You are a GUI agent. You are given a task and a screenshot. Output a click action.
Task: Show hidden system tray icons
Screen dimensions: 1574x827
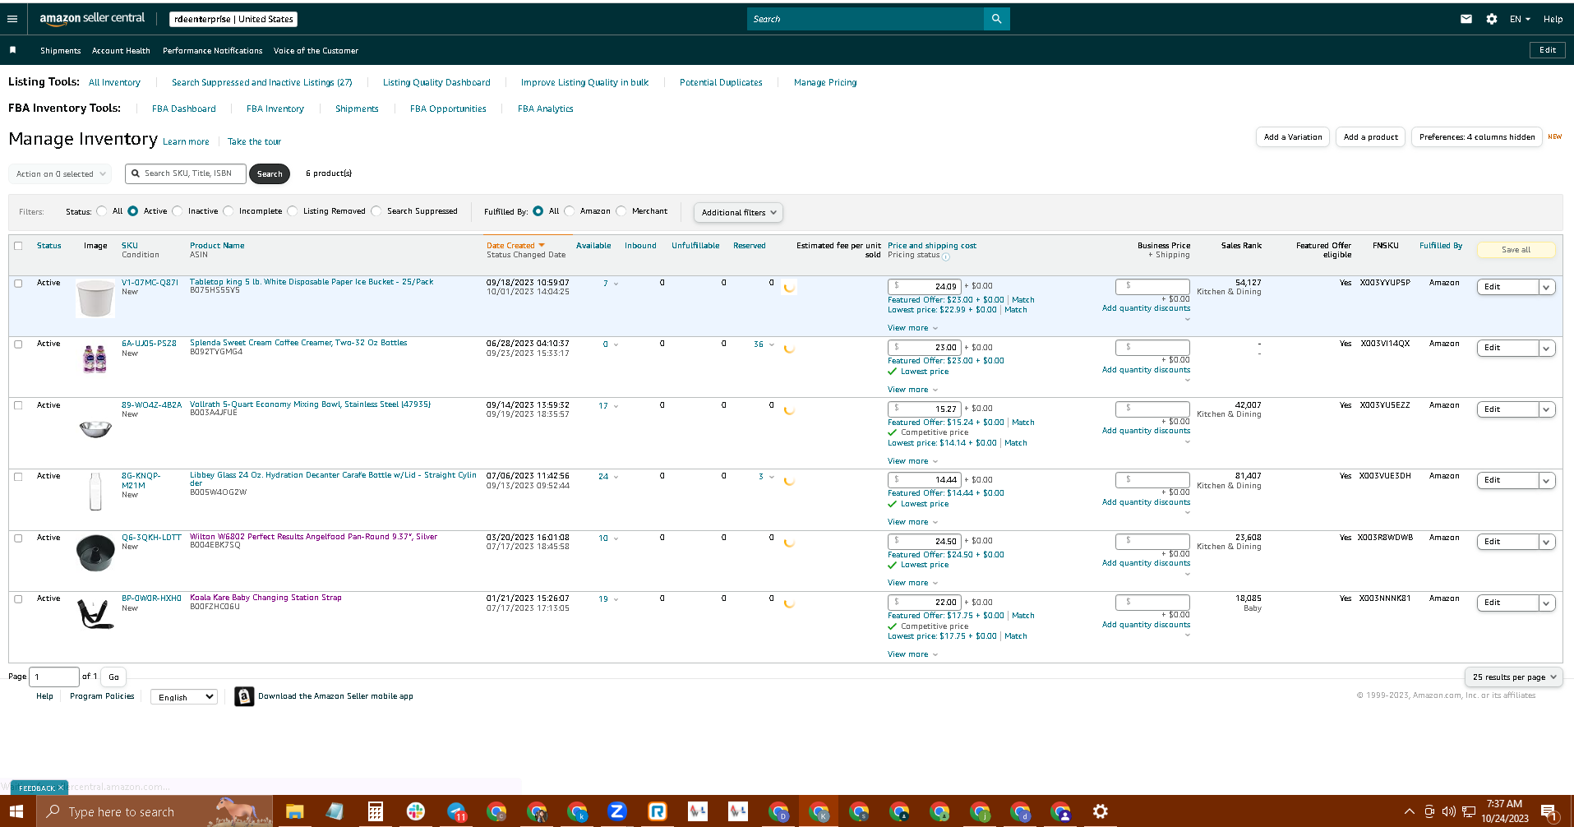pos(1410,811)
